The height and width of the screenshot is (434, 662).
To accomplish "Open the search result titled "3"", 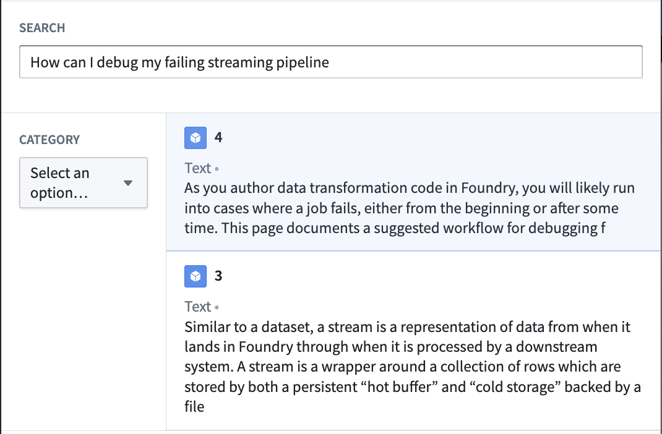I will 218,276.
